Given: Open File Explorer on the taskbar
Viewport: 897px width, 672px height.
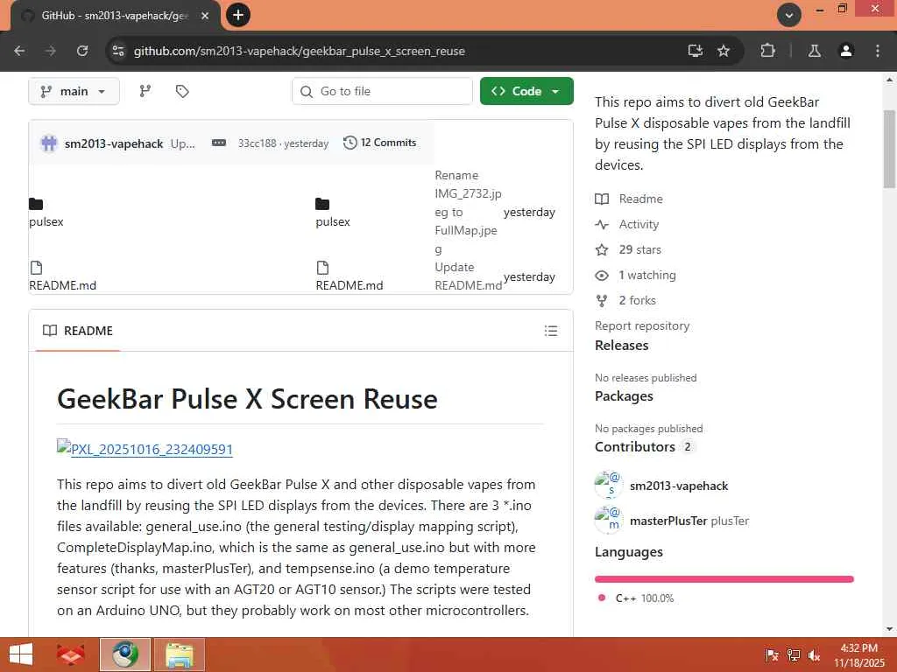Looking at the screenshot, I should point(179,654).
